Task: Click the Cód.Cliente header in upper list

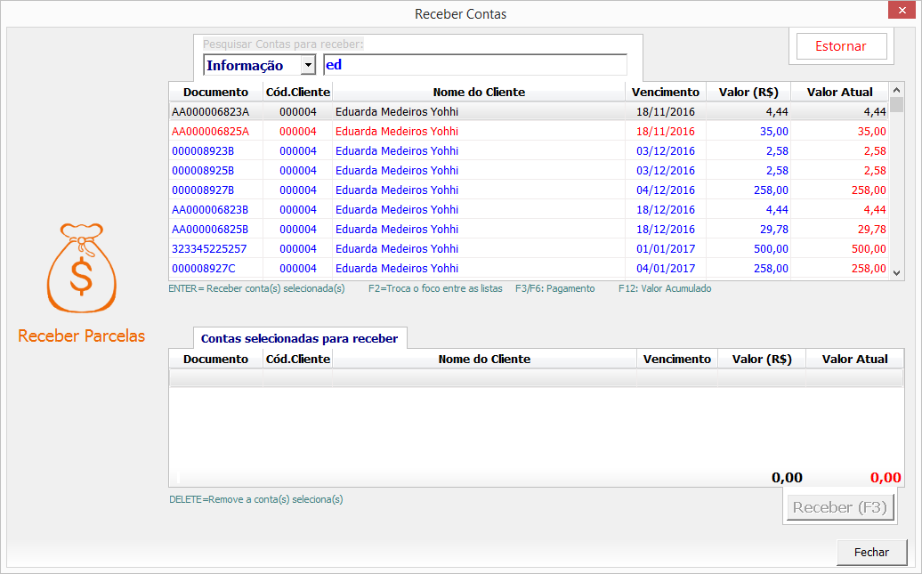Action: coord(297,92)
